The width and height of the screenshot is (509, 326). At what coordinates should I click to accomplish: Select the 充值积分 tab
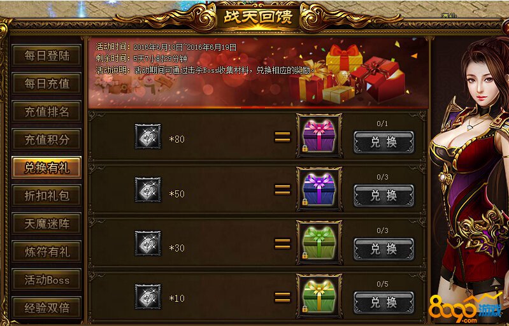[x=47, y=139]
